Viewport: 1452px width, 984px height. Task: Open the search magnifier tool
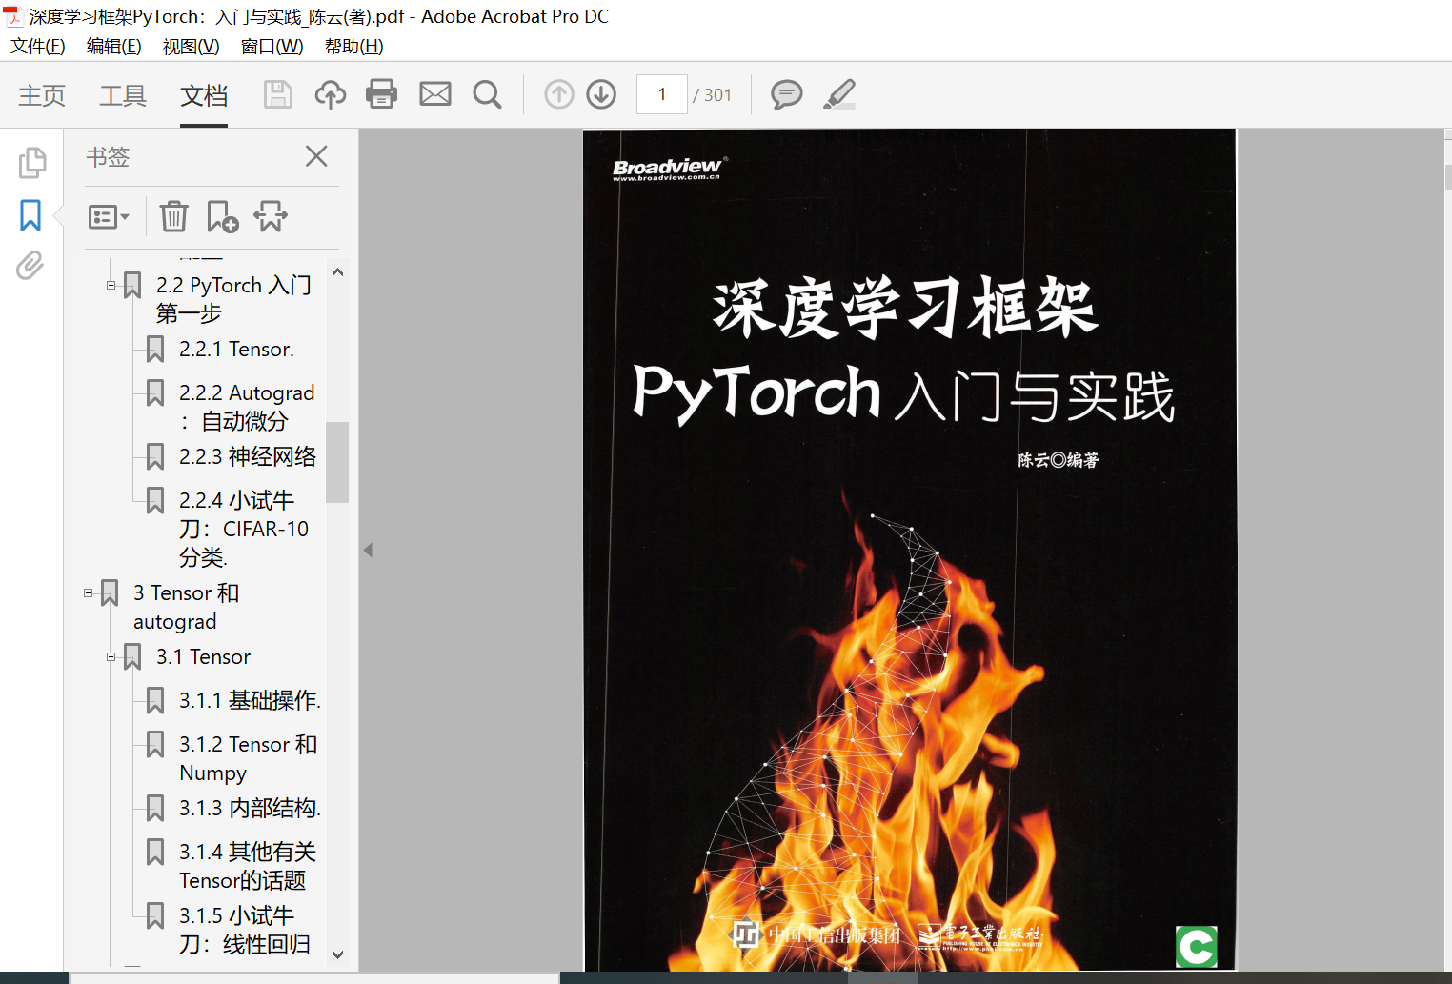point(487,94)
